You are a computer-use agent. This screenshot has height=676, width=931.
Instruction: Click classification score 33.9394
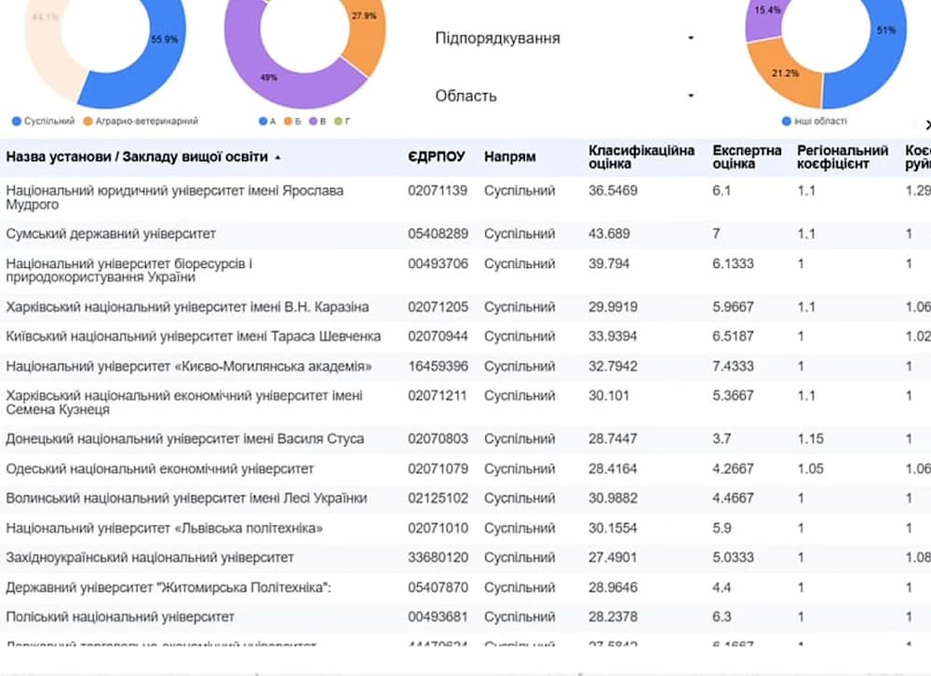613,337
